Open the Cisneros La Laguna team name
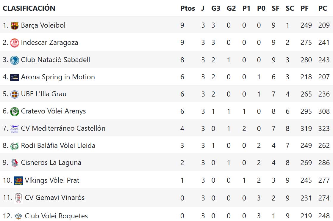 click(51, 162)
